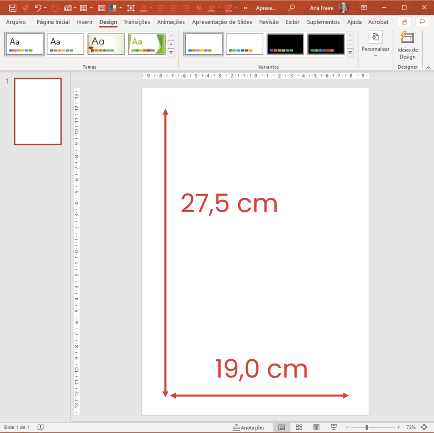Select slide 1 thumbnail in panel
Image resolution: width=434 pixels, height=433 pixels.
point(38,111)
